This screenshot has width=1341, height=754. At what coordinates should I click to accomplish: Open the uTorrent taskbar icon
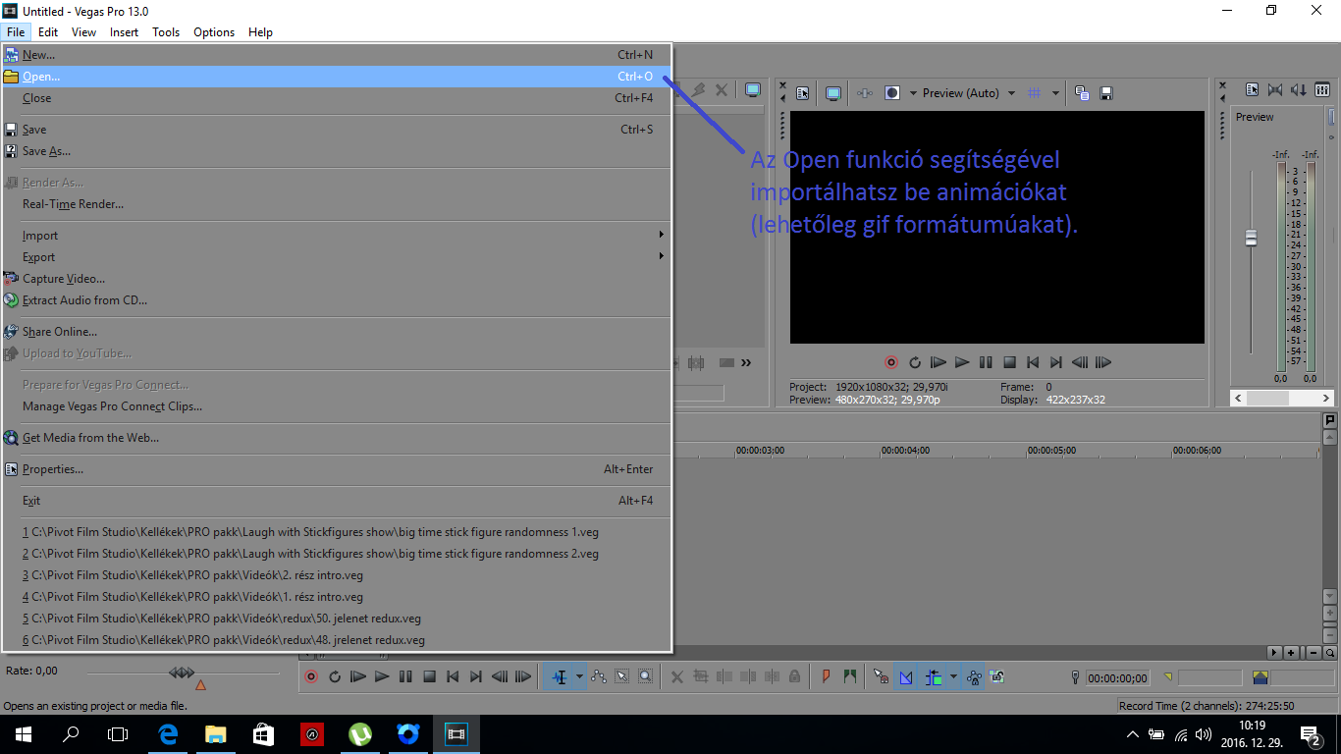(360, 733)
